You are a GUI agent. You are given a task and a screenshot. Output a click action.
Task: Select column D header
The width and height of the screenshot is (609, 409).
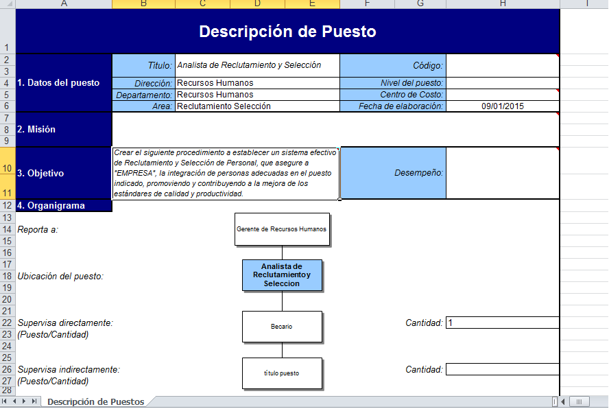click(257, 4)
